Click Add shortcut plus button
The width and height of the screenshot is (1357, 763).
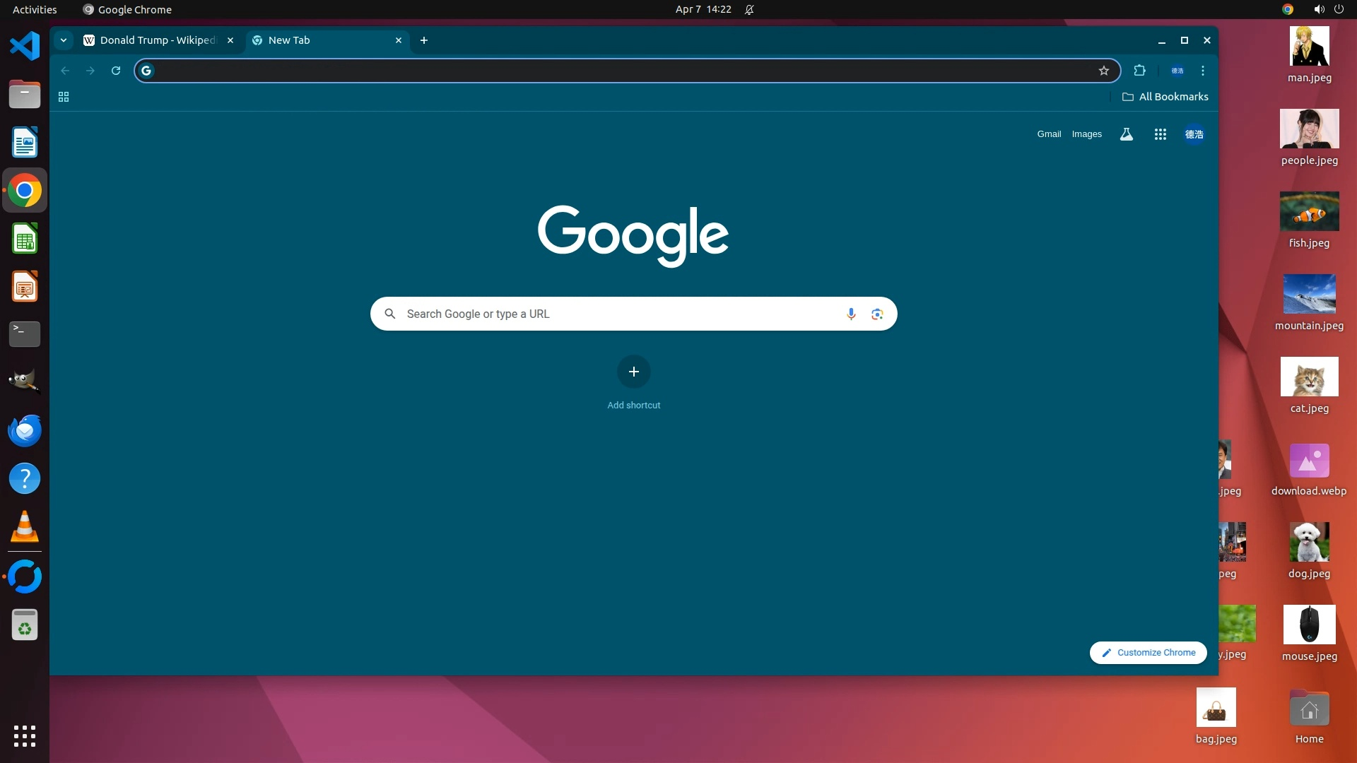pyautogui.click(x=634, y=372)
